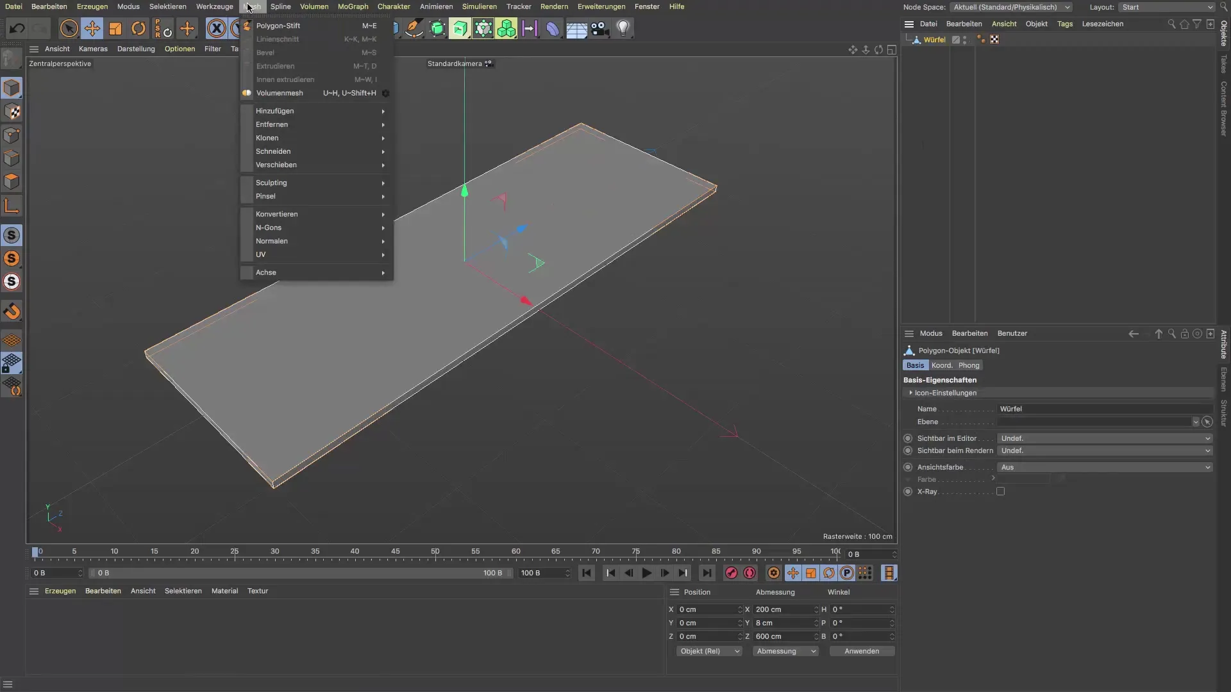Open the Hinzufügen submenu
This screenshot has width=1231, height=692.
coord(317,111)
